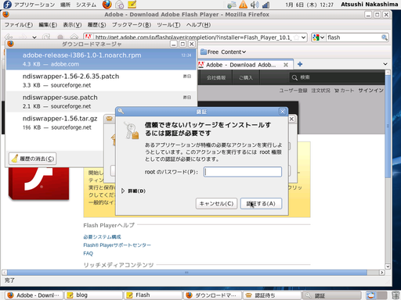401x300 pixels.
Task: Open the notes editor launcher icon
Action: [x=132, y=5]
